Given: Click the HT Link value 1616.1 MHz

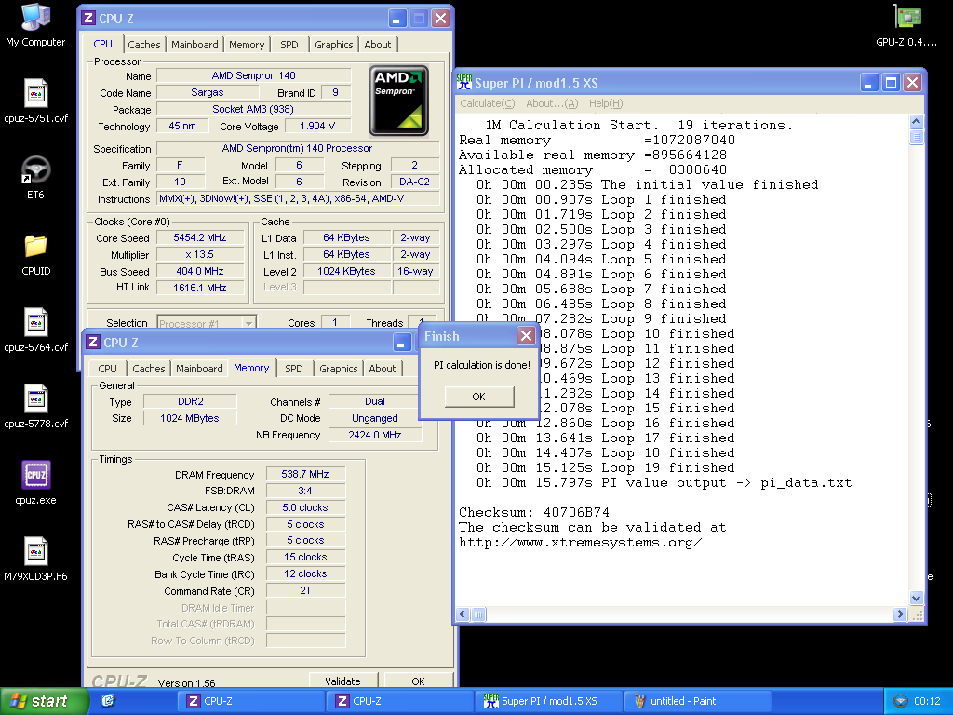Looking at the screenshot, I should 200,288.
